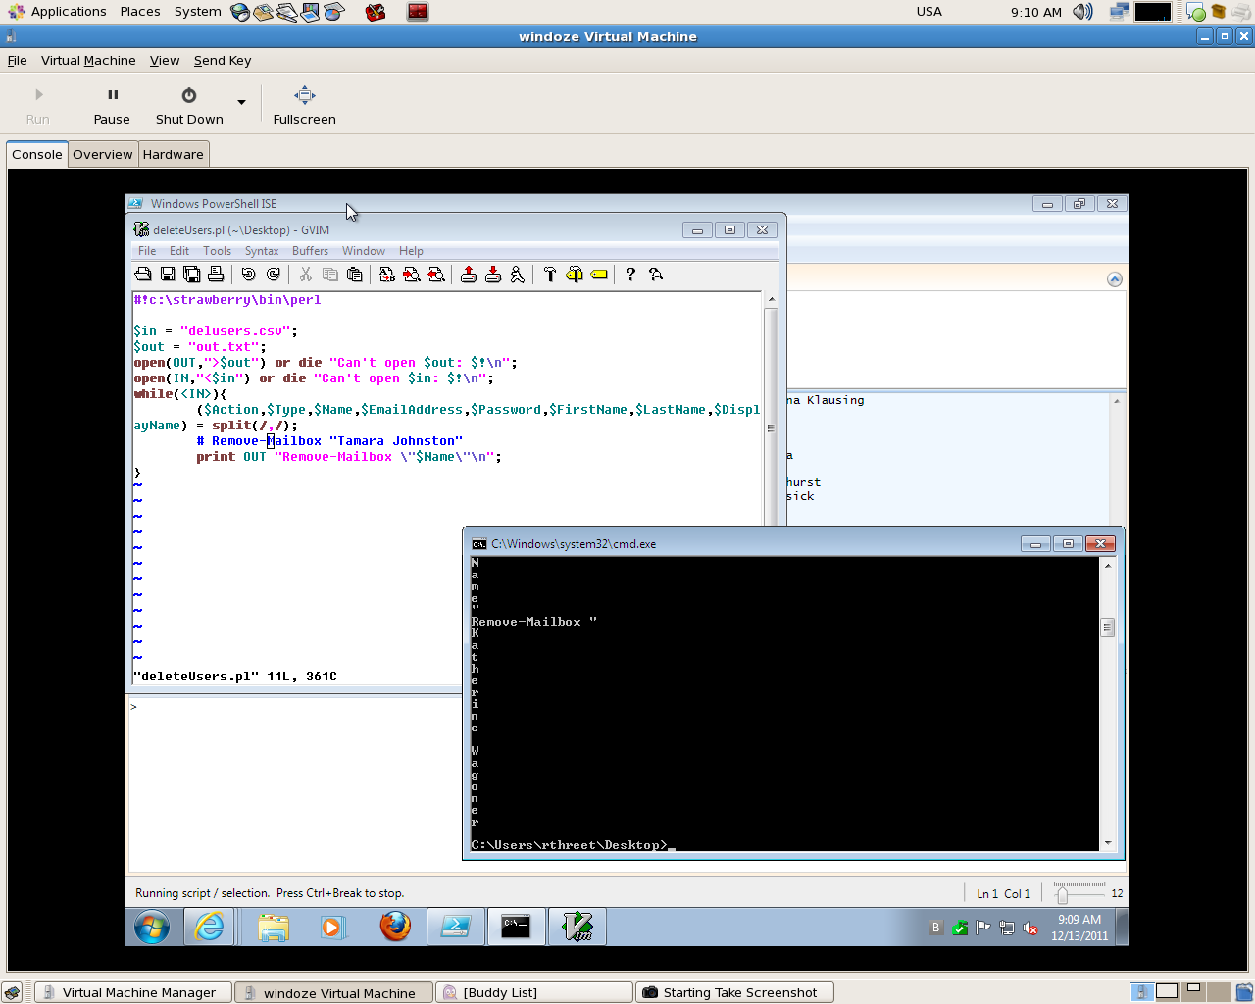1255x1004 pixels.
Task: Pause the virtual machine
Action: 112,105
